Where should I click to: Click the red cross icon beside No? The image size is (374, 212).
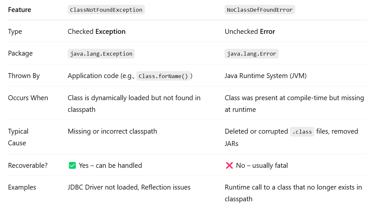click(x=229, y=166)
